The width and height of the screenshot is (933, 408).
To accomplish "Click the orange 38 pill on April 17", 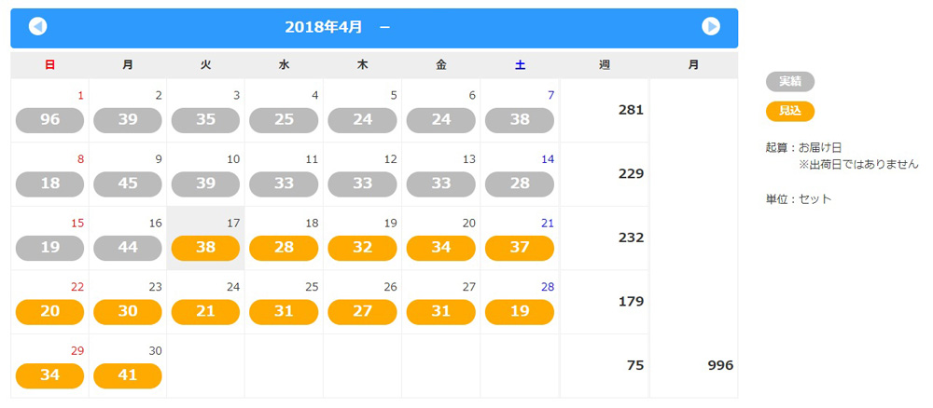I will pyautogui.click(x=205, y=248).
